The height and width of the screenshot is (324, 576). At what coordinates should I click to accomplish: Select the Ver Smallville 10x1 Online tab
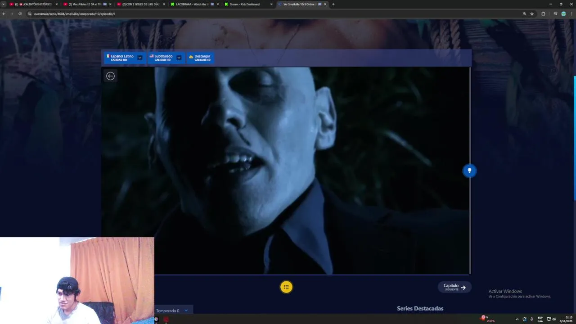pos(302,4)
